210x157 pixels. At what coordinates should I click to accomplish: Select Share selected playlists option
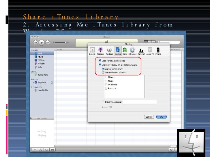103,72
